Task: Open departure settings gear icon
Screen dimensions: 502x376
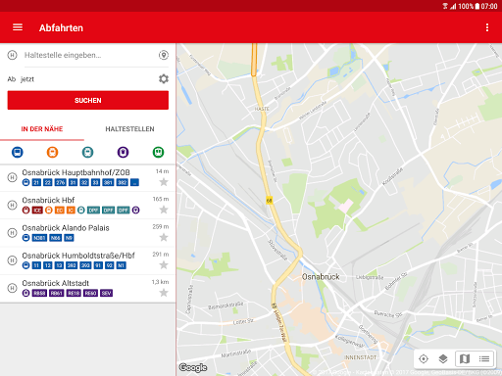Action: 164,78
